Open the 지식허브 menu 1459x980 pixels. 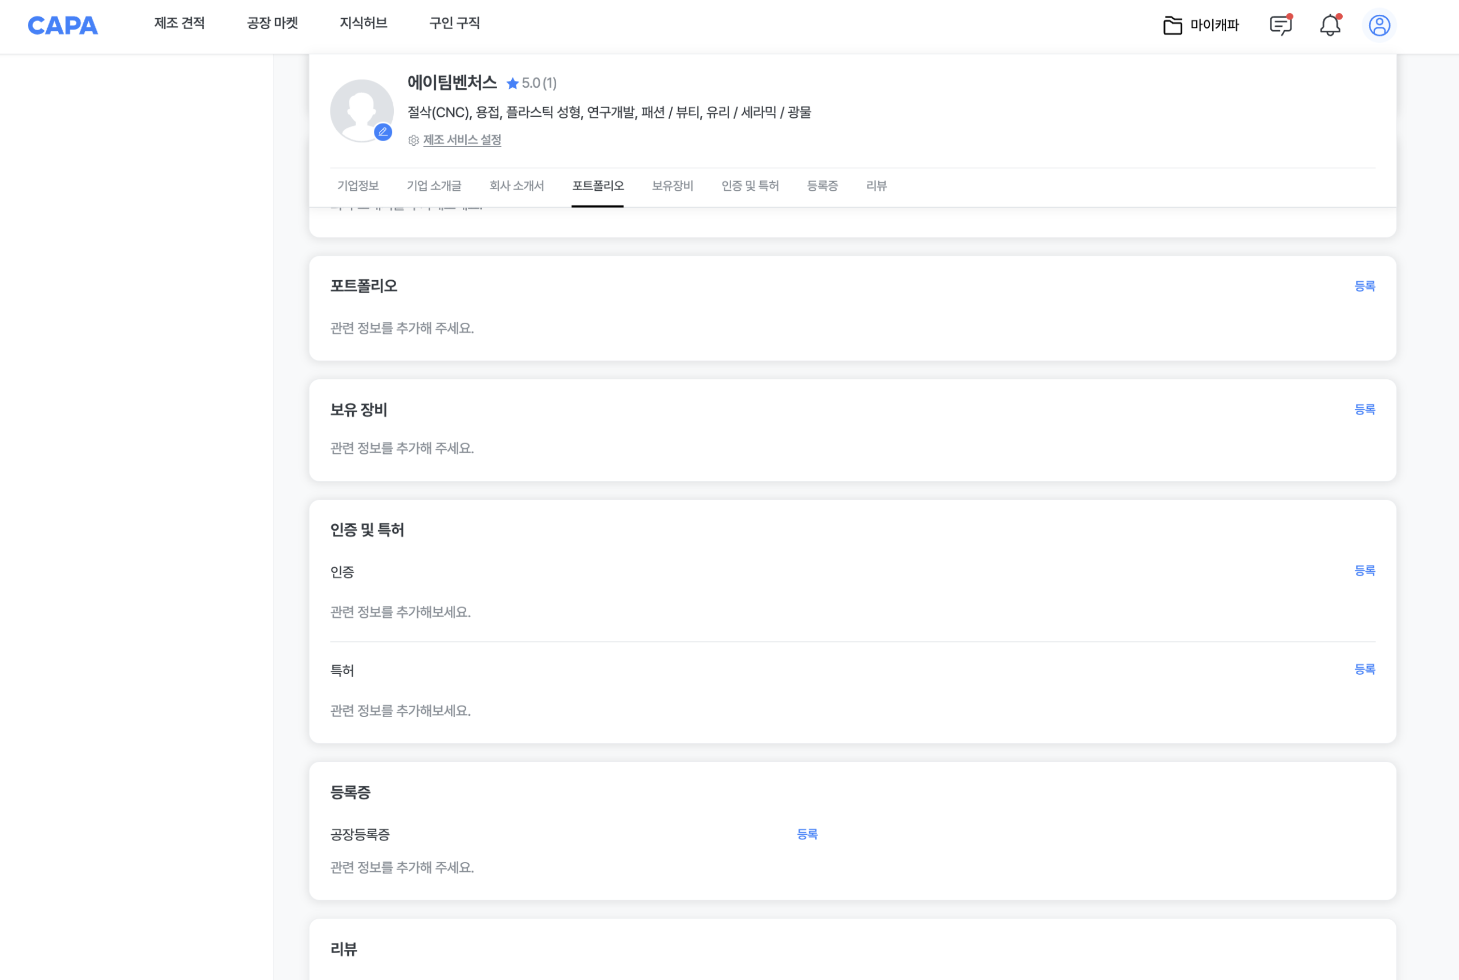pyautogui.click(x=364, y=24)
